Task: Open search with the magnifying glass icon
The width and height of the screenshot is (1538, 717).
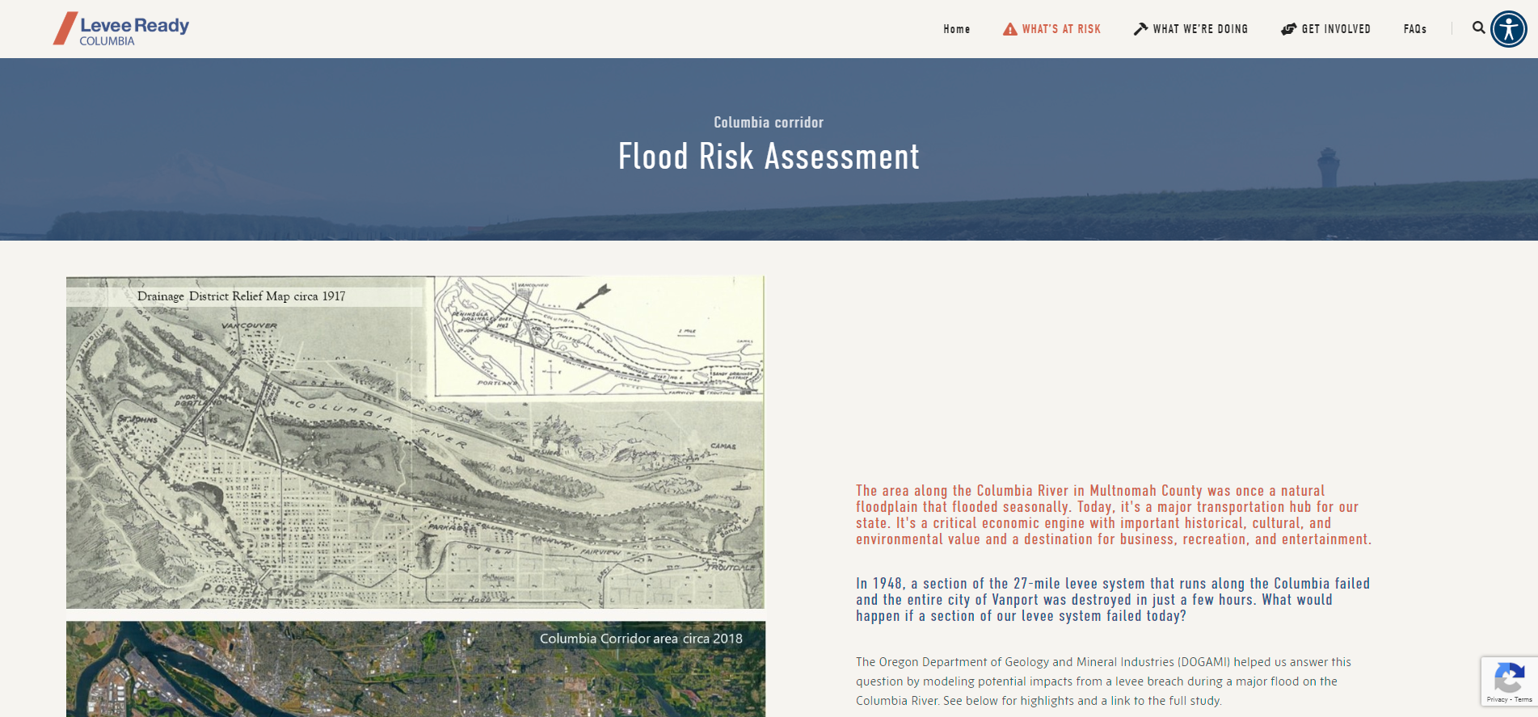Action: pos(1478,28)
